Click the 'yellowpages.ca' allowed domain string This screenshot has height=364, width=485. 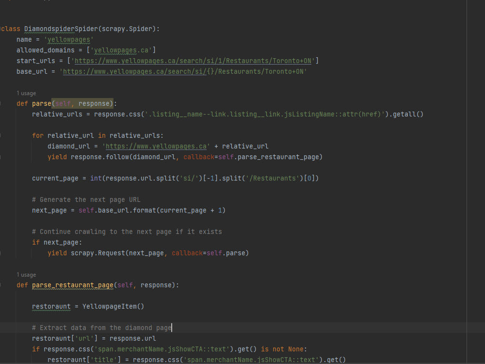[x=121, y=50]
